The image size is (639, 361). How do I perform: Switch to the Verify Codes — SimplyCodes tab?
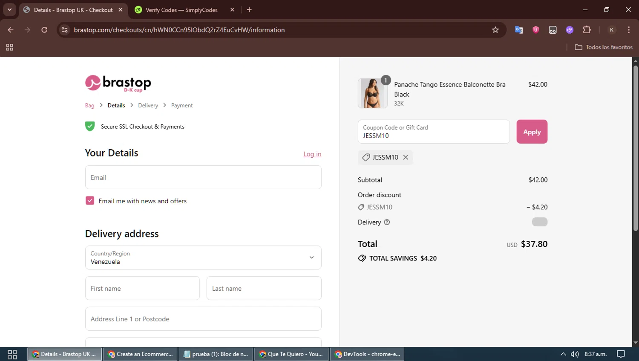tap(181, 10)
